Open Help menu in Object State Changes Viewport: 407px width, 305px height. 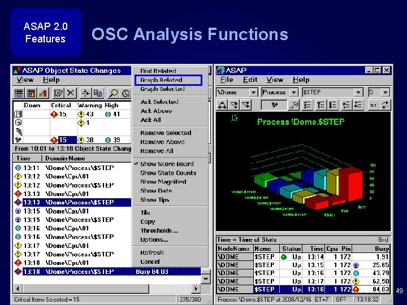click(51, 80)
